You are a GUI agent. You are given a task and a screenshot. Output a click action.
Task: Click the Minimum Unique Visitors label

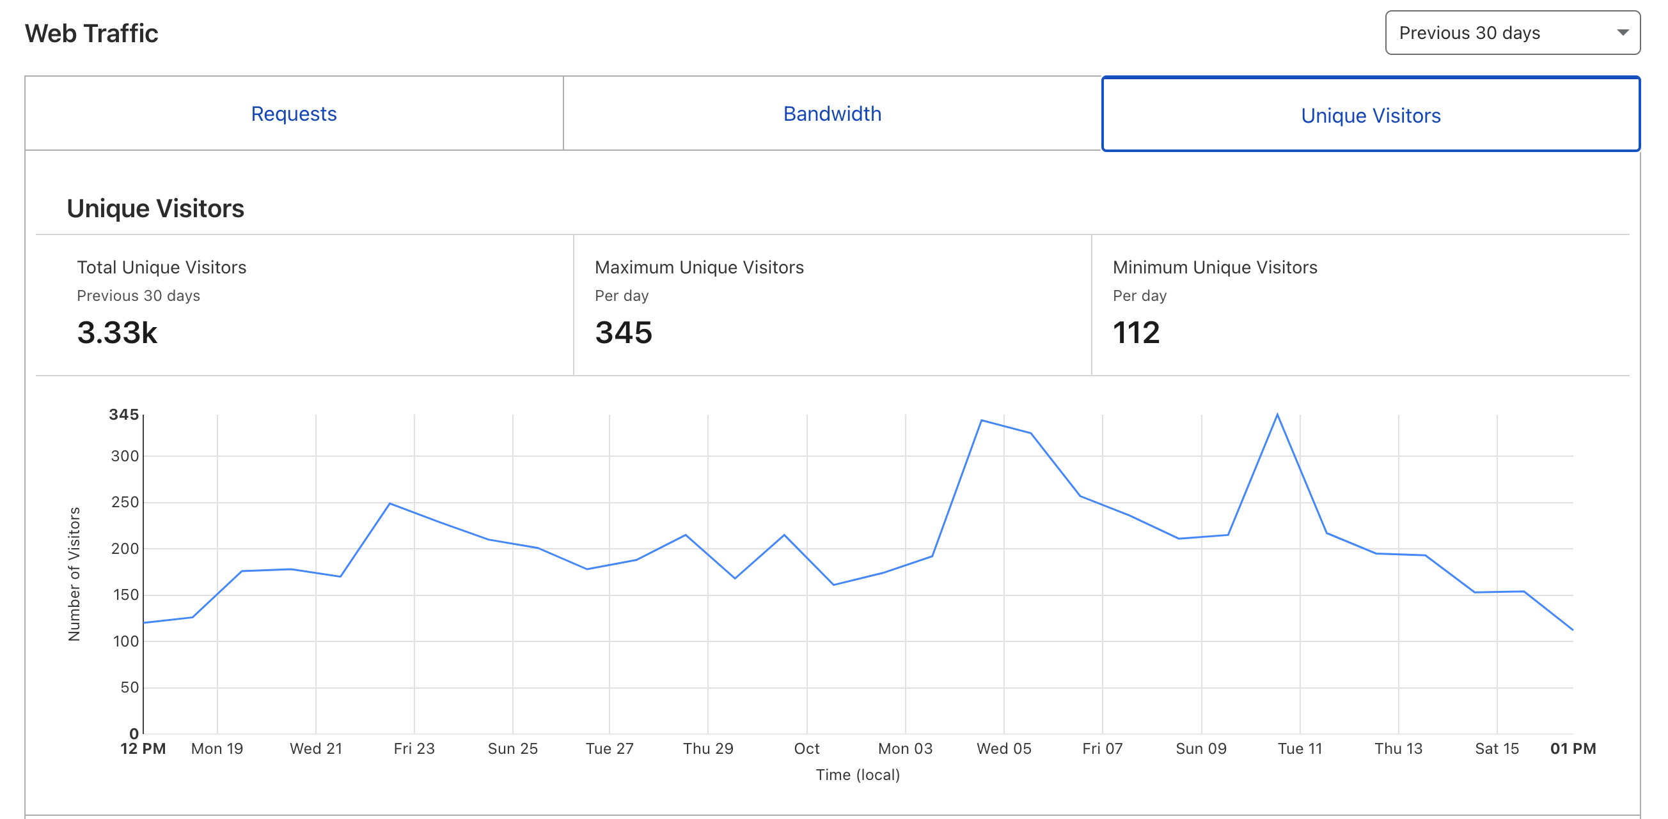click(x=1215, y=267)
